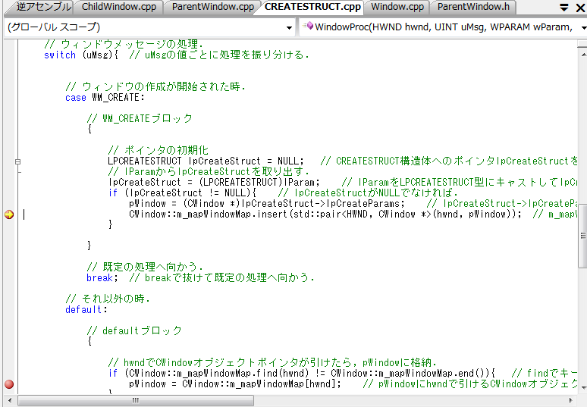Click 'pWindow = (CWindow *)lpCreateStruct->lpCreateParams;' line
The width and height of the screenshot is (587, 407).
click(x=267, y=203)
